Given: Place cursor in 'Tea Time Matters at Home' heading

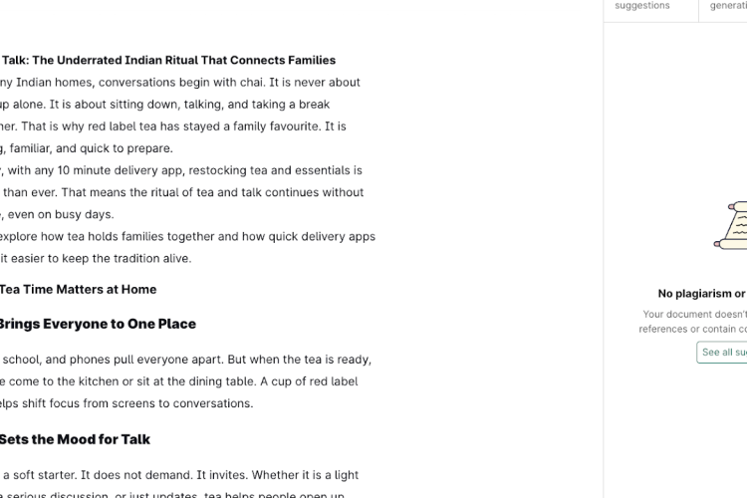Looking at the screenshot, I should tap(78, 289).
